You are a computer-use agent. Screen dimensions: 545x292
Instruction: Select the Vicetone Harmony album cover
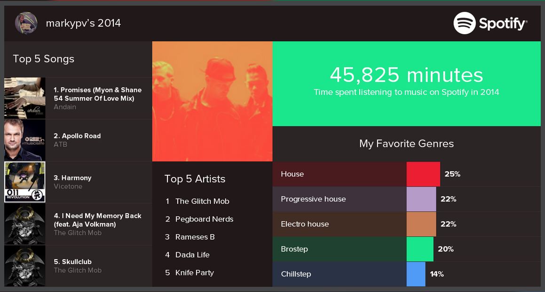(25, 182)
